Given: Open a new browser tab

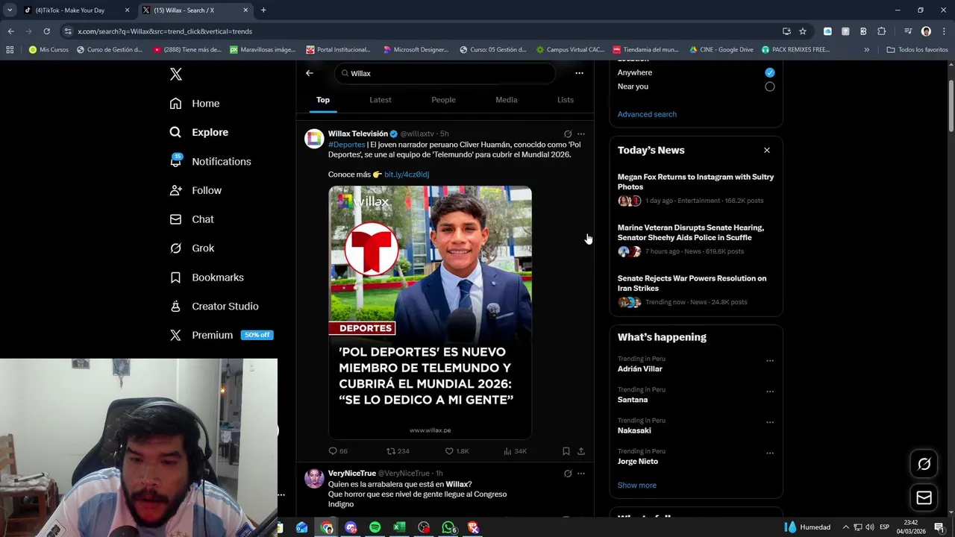Looking at the screenshot, I should tap(263, 10).
